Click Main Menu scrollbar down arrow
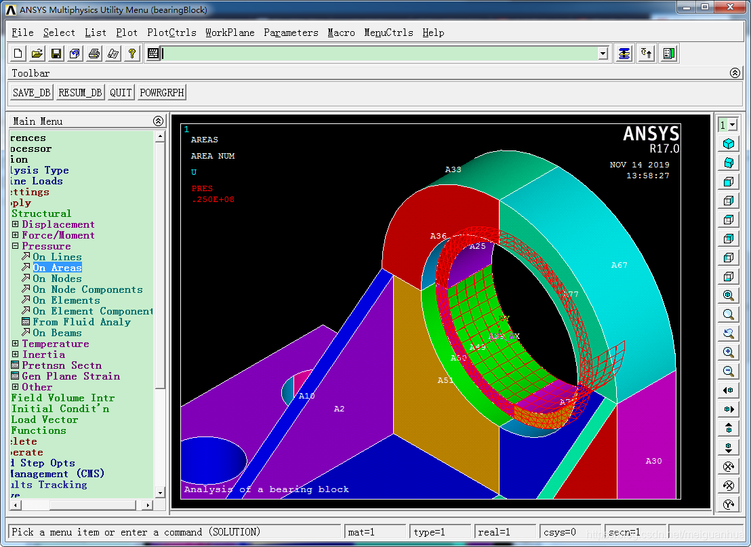The height and width of the screenshot is (547, 751). (160, 492)
